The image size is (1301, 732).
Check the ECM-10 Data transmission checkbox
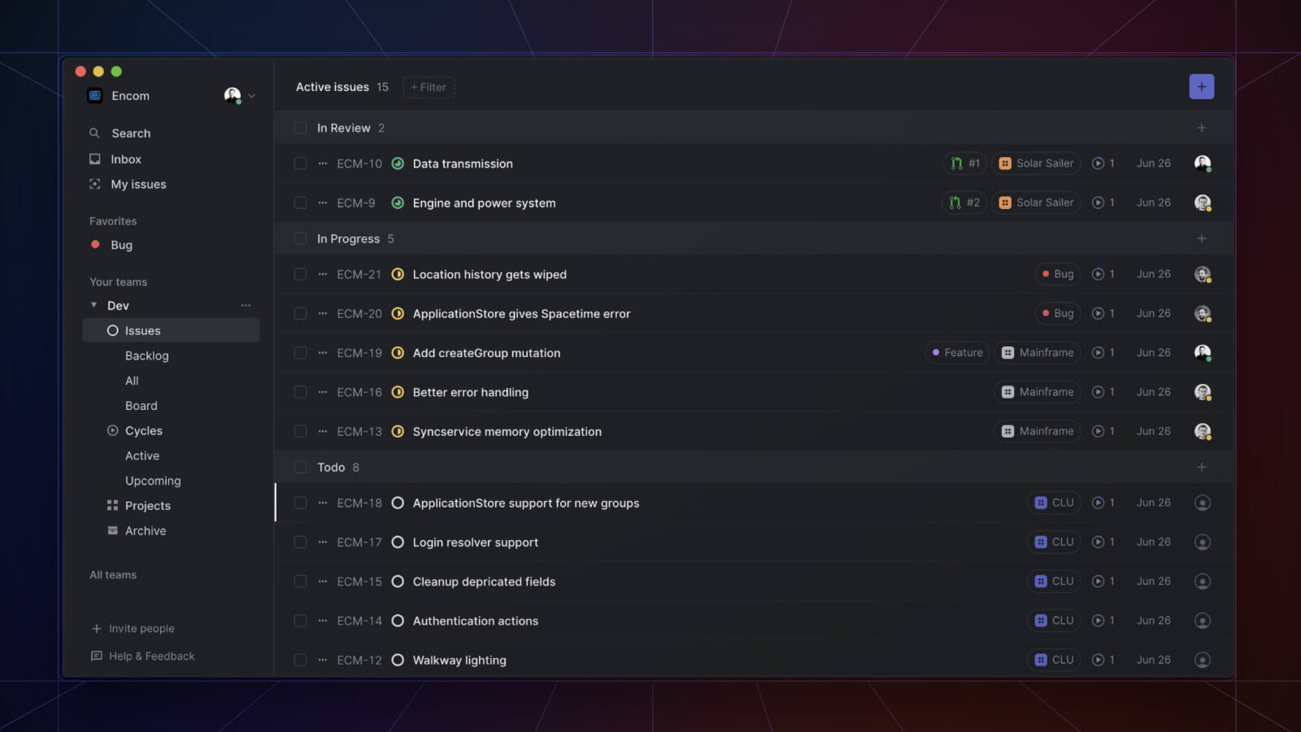click(x=300, y=163)
